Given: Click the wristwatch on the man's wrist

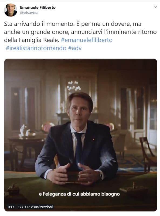Looking at the screenshot, I should (x=101, y=176).
